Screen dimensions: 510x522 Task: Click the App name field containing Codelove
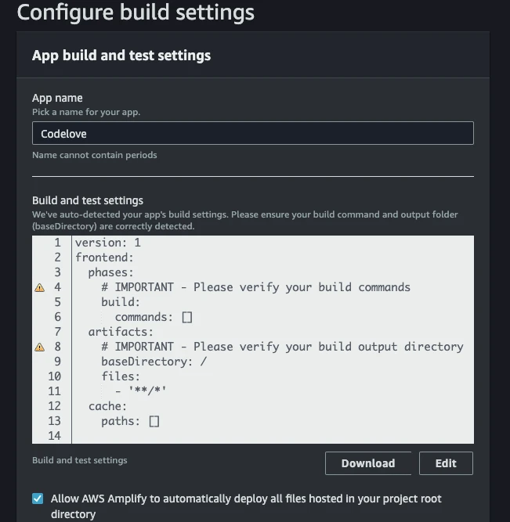click(x=252, y=134)
